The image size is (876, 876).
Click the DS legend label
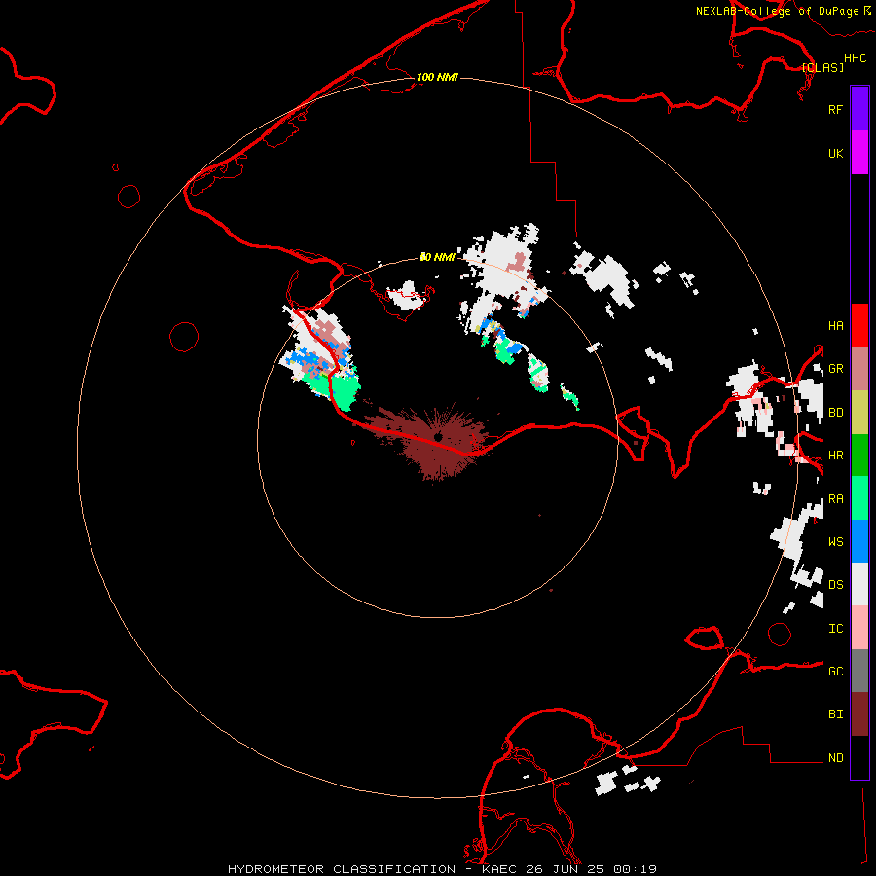click(x=835, y=585)
